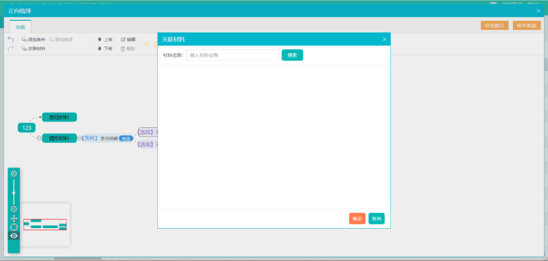Collapse the 情形材料 node with left circle
This screenshot has width=548, height=261.
click(x=39, y=138)
